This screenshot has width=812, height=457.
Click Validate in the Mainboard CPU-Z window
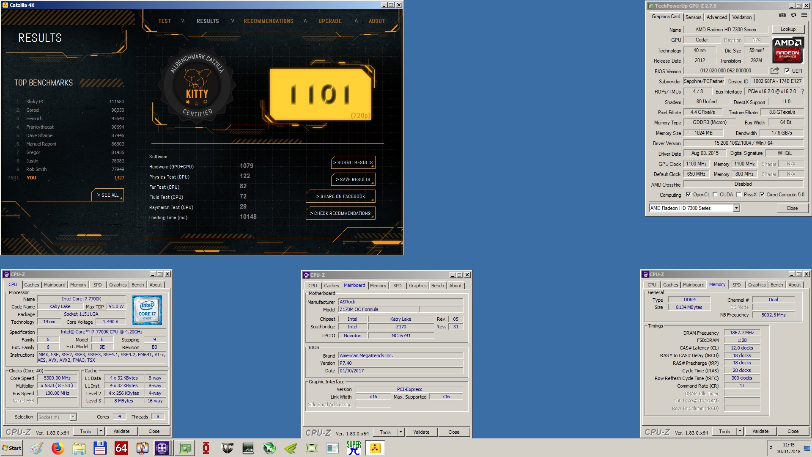pos(421,432)
